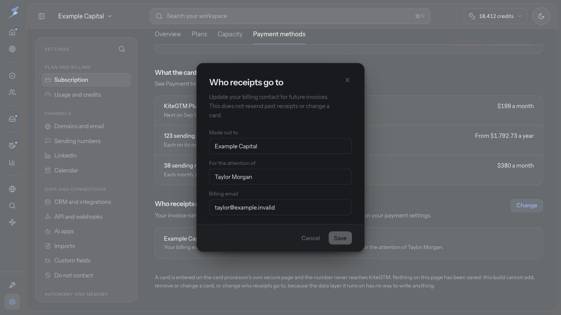Open Sending numbers settings
The image size is (561, 315).
pos(86,141)
